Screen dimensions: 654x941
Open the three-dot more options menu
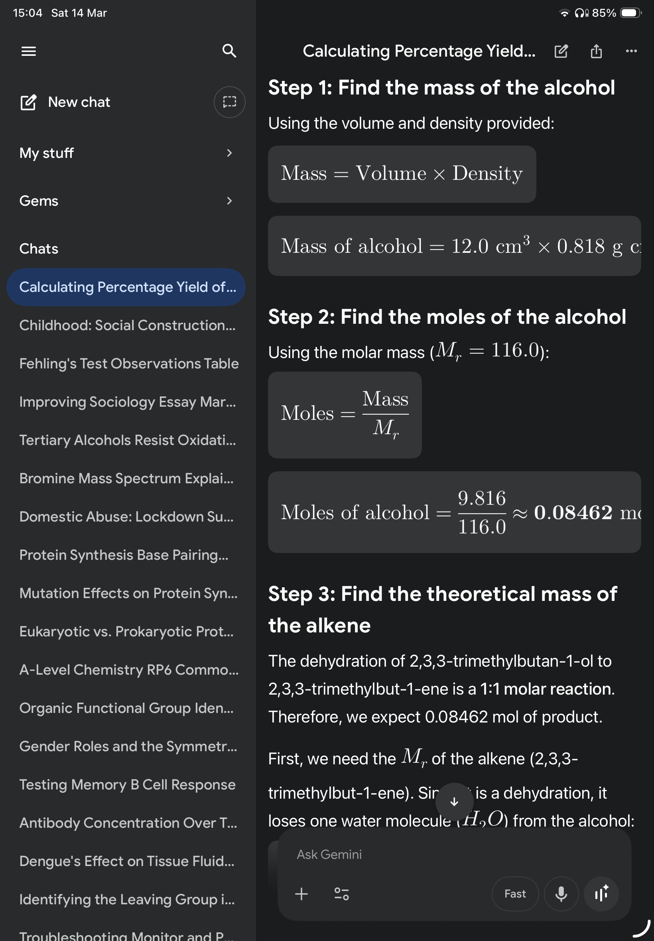631,51
